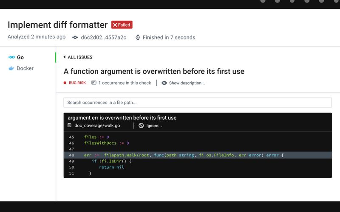The image size is (340, 212).
Task: Click the 'Finished in 7 seconds' text
Action: 169,37
